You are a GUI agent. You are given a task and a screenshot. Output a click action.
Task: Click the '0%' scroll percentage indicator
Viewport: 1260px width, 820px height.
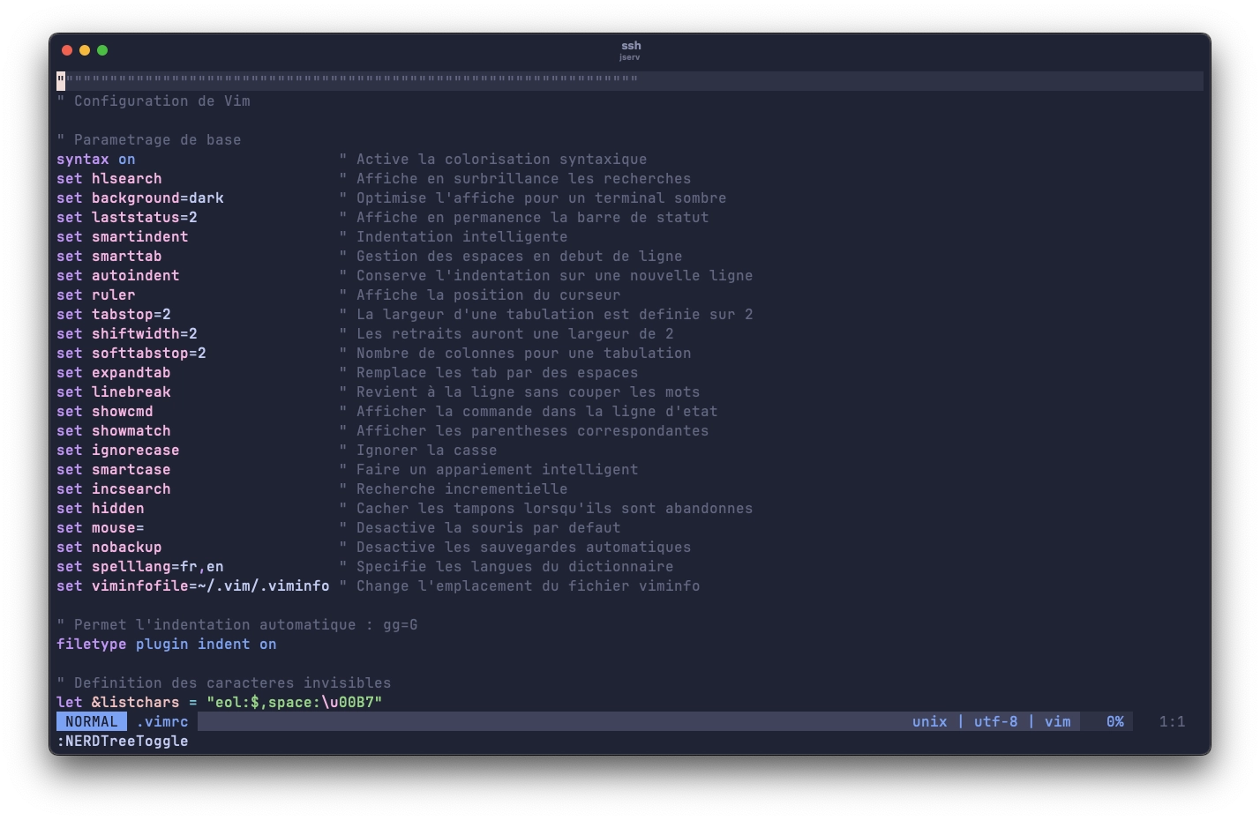pyautogui.click(x=1115, y=722)
